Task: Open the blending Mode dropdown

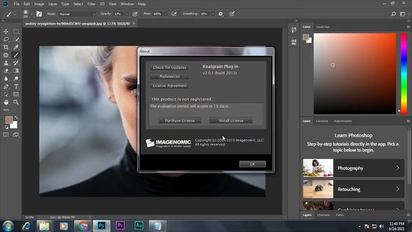Action: pos(77,14)
